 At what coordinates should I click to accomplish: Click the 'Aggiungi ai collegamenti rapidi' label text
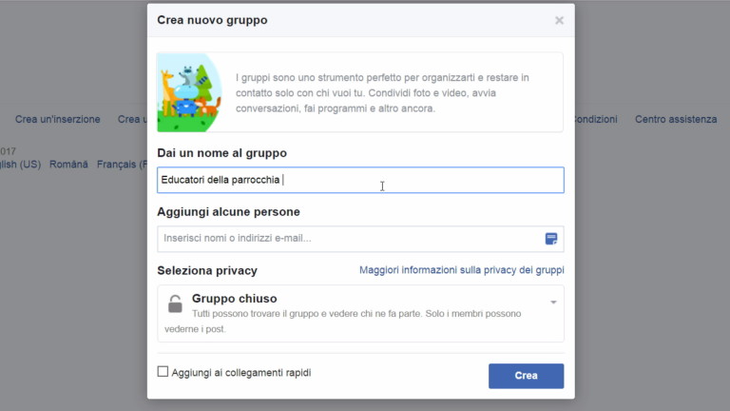(x=240, y=373)
